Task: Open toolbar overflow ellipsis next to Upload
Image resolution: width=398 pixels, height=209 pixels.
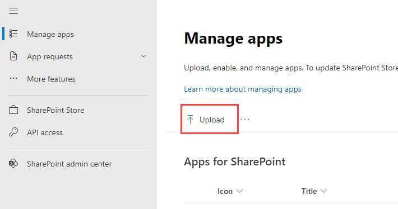Action: [x=245, y=119]
